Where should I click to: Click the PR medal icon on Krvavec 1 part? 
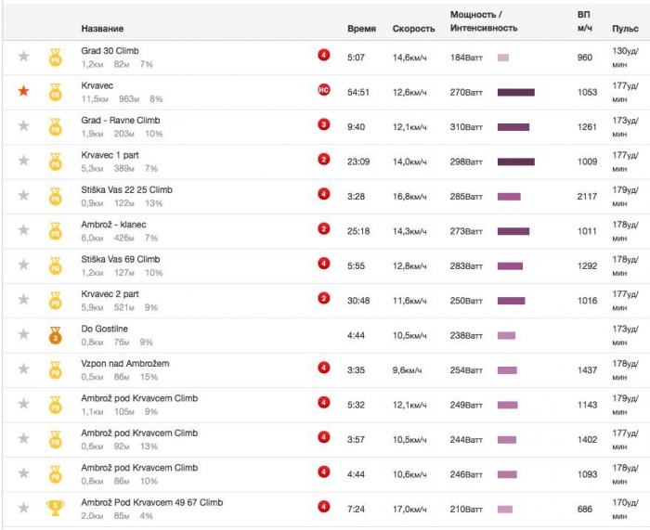point(55,161)
